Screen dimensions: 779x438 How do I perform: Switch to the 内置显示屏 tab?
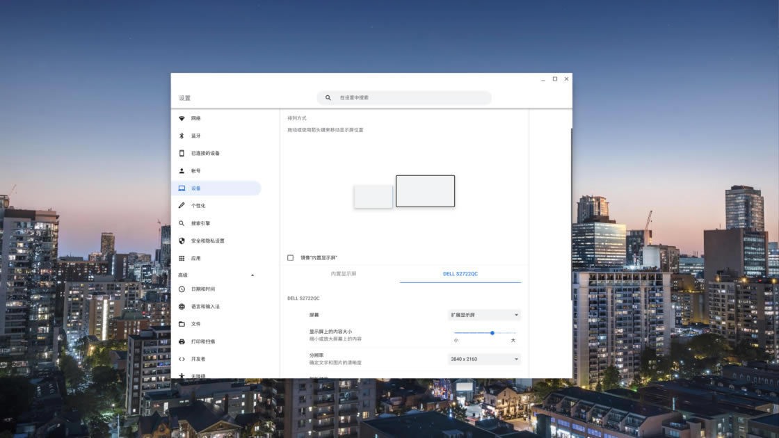(343, 274)
